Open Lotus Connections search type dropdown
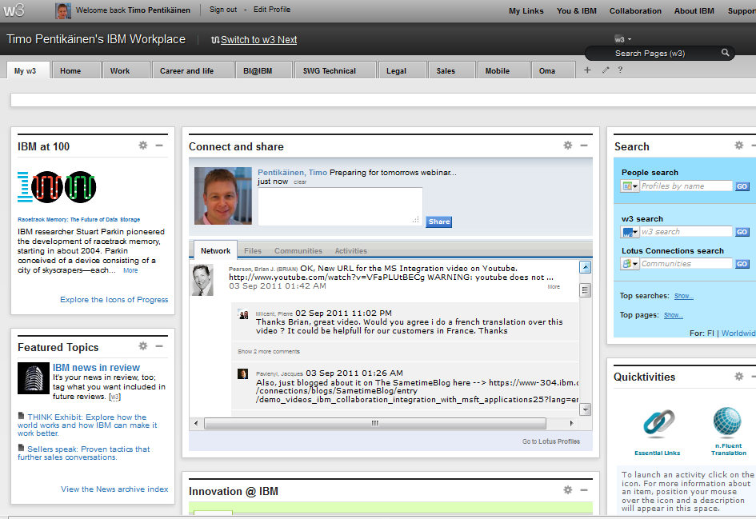This screenshot has height=519, width=756. (x=630, y=264)
